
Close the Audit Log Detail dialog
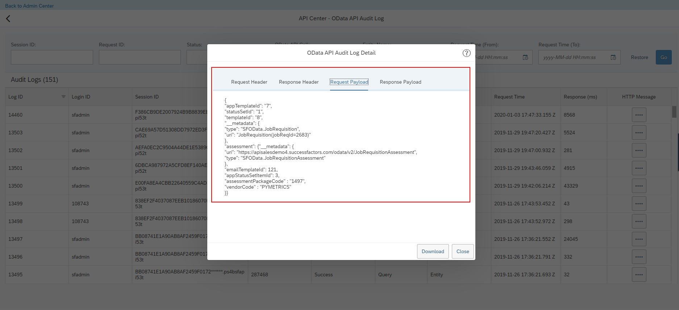pos(463,251)
